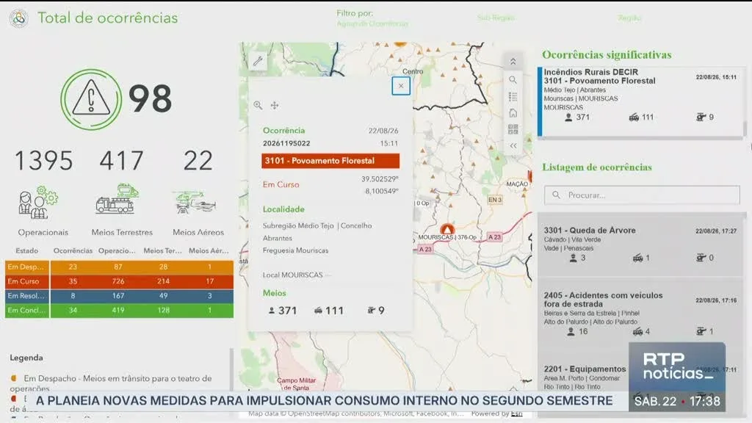Click the Ocorrências column header
This screenshot has height=423, width=752.
pyautogui.click(x=73, y=251)
